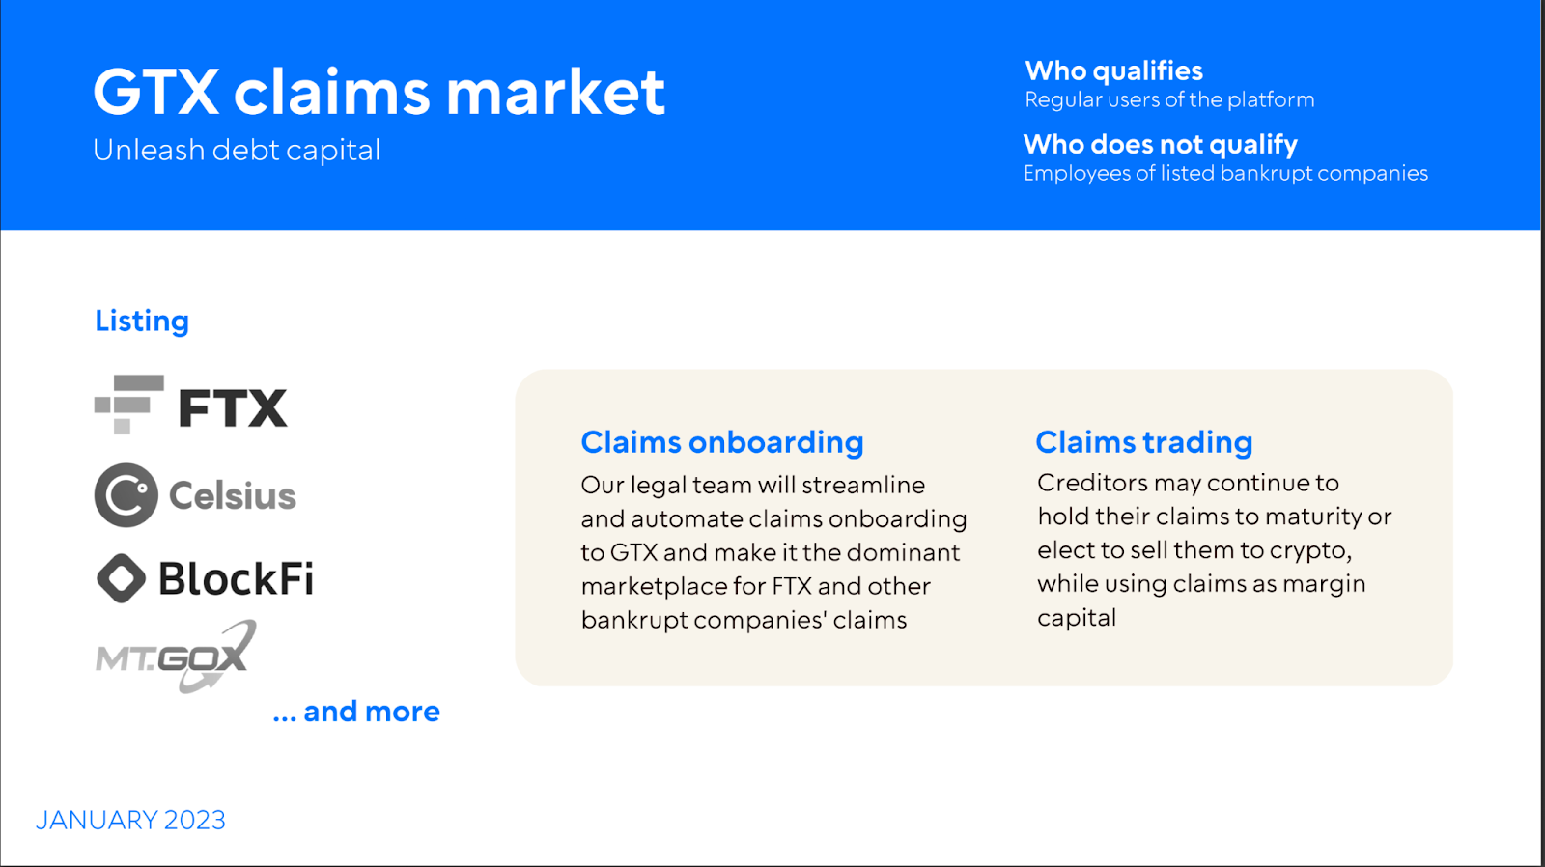Select the Claims onboarding heading

pos(722,441)
